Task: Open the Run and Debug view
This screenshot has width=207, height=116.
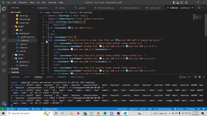Action: coord(4,55)
